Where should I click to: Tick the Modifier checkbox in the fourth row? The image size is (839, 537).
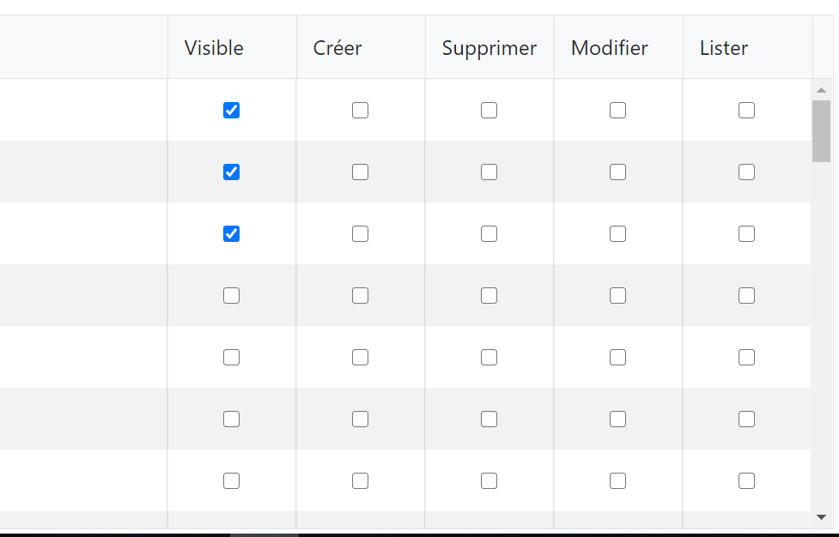pyautogui.click(x=617, y=295)
